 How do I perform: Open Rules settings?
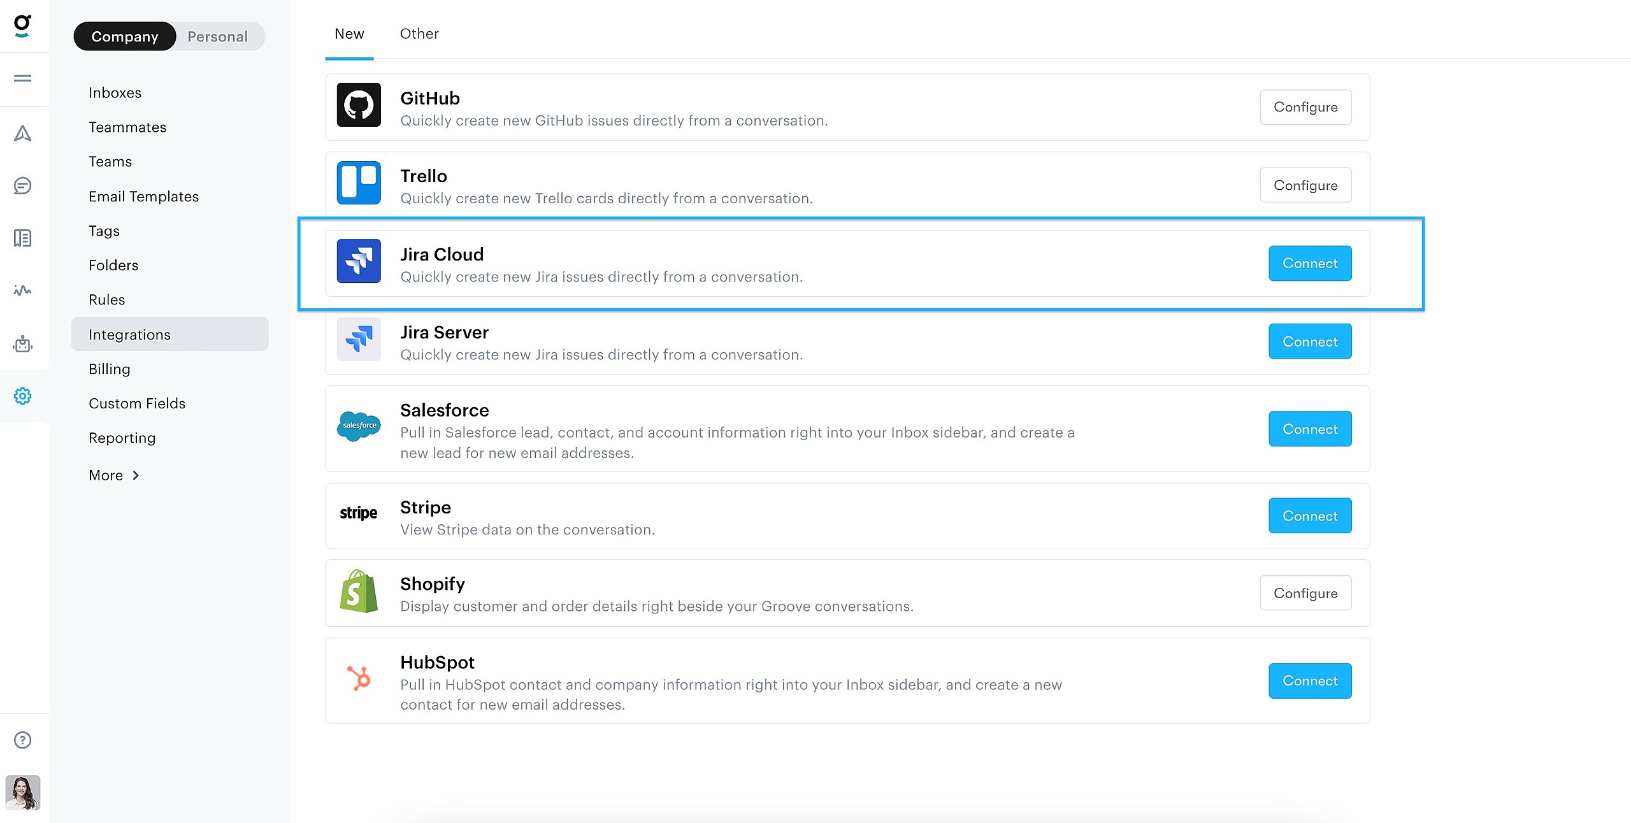click(x=107, y=299)
